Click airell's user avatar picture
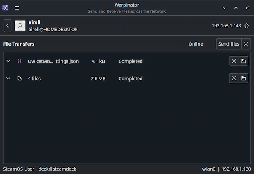The height and width of the screenshot is (174, 254). (x=20, y=26)
